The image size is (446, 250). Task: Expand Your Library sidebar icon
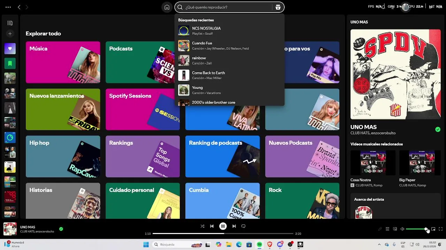coord(10,23)
